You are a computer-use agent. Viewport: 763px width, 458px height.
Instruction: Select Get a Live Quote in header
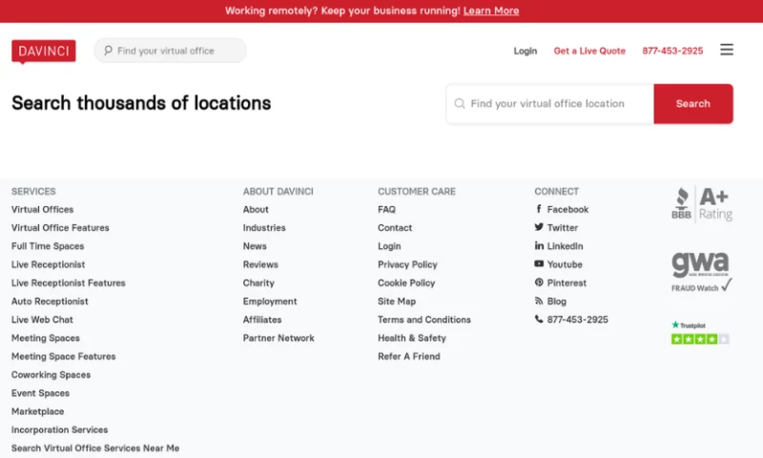click(x=589, y=51)
